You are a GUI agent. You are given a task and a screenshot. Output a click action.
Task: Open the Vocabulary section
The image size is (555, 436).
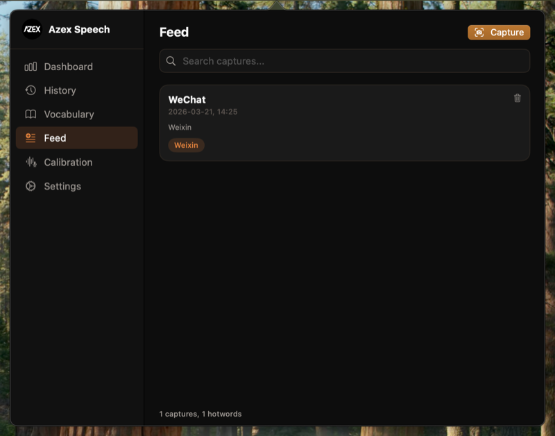click(77, 114)
